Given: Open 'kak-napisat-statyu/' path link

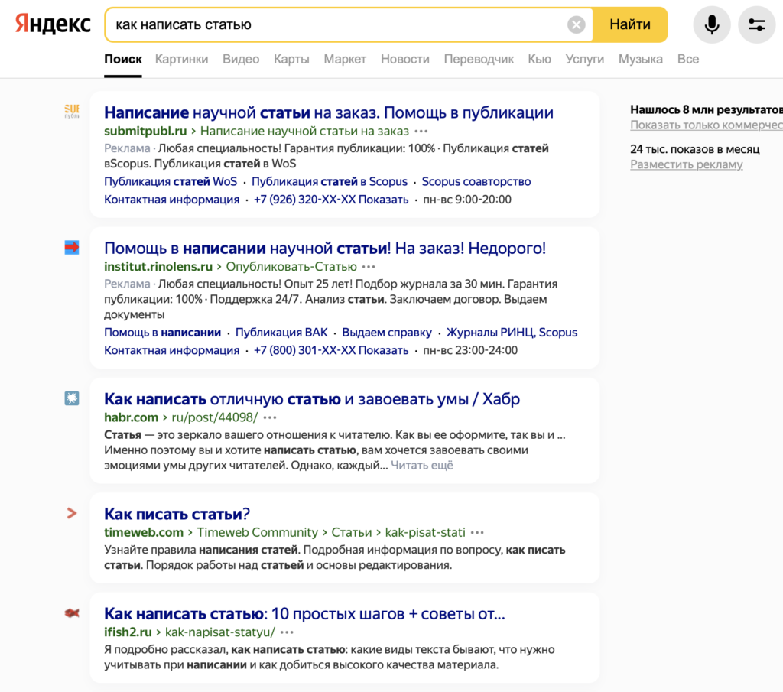Looking at the screenshot, I should coord(219,632).
